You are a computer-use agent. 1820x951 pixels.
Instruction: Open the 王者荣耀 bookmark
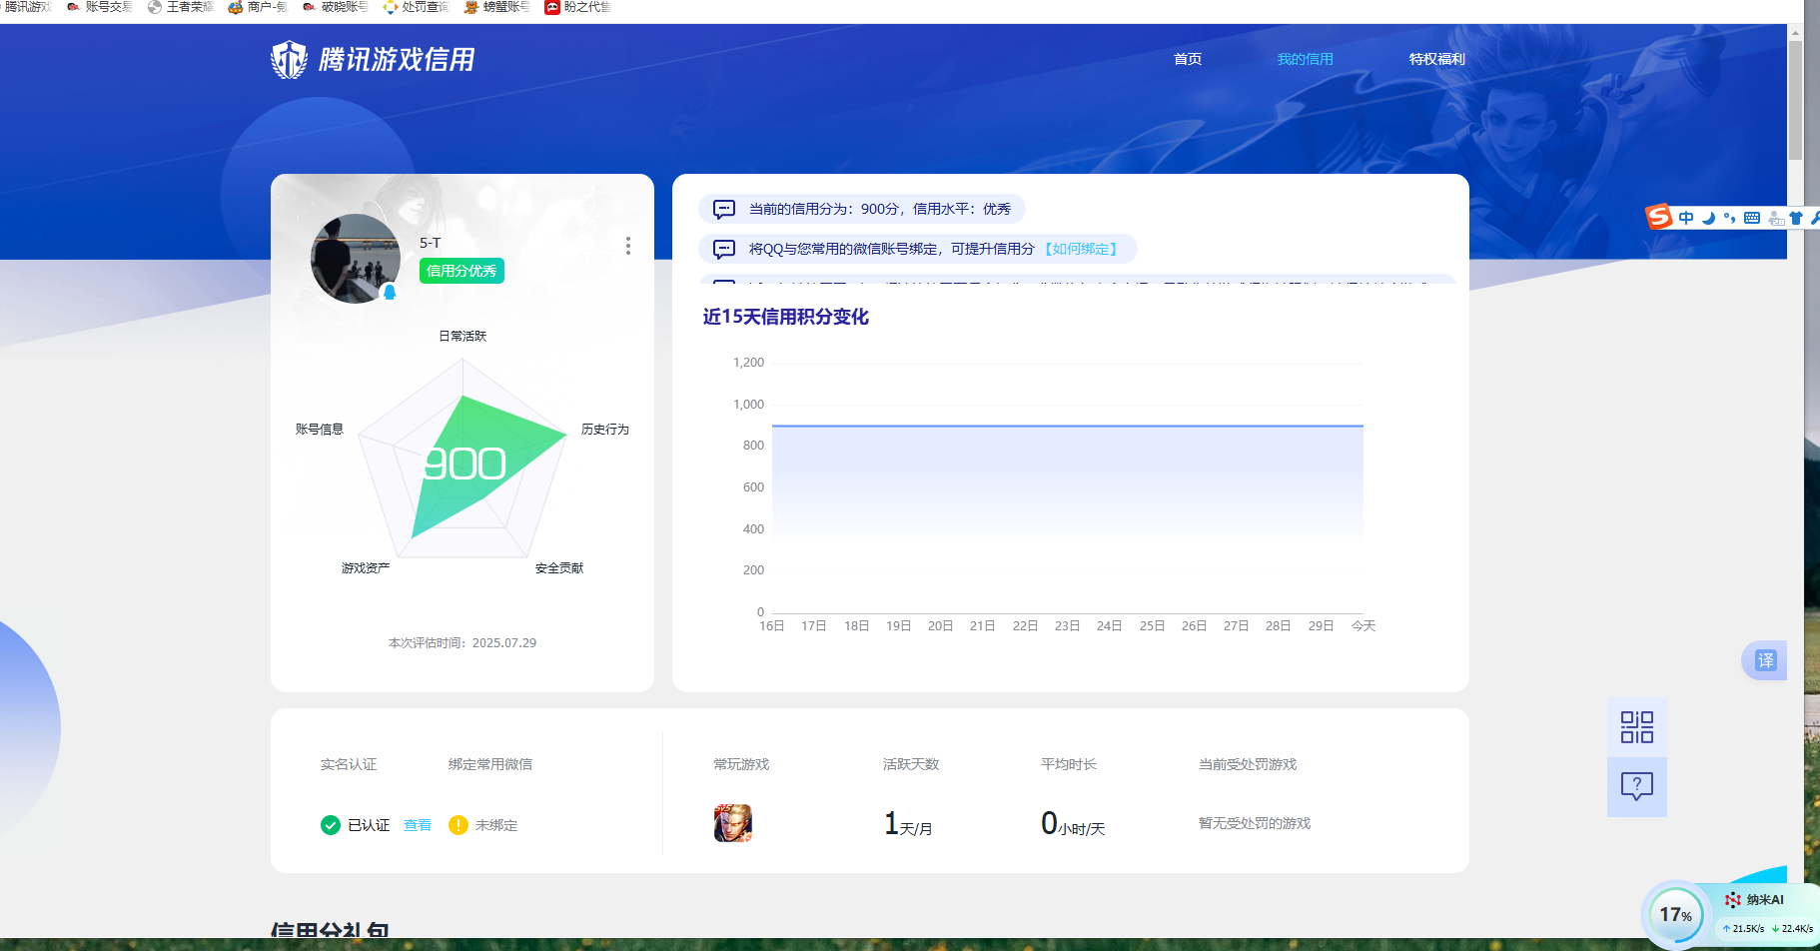pyautogui.click(x=181, y=7)
